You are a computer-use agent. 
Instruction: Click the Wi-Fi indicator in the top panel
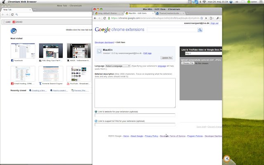(204, 2)
